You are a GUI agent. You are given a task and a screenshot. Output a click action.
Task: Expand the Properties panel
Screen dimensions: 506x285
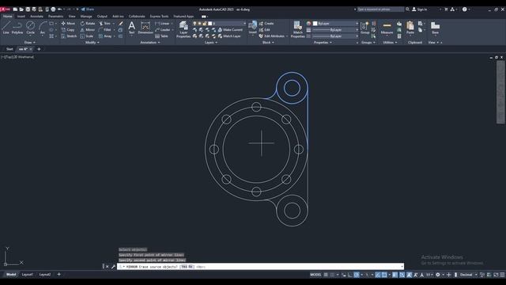(323, 42)
